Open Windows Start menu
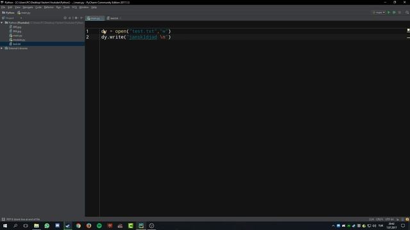Image resolution: width=410 pixels, height=230 pixels. coord(5,226)
